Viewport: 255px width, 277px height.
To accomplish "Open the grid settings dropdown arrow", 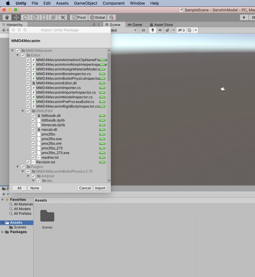I will tap(196, 30).
